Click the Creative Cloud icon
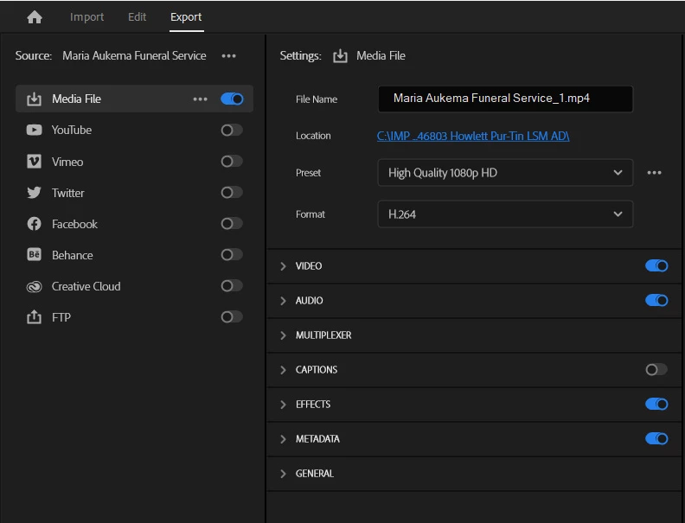This screenshot has height=523, width=685. [35, 286]
